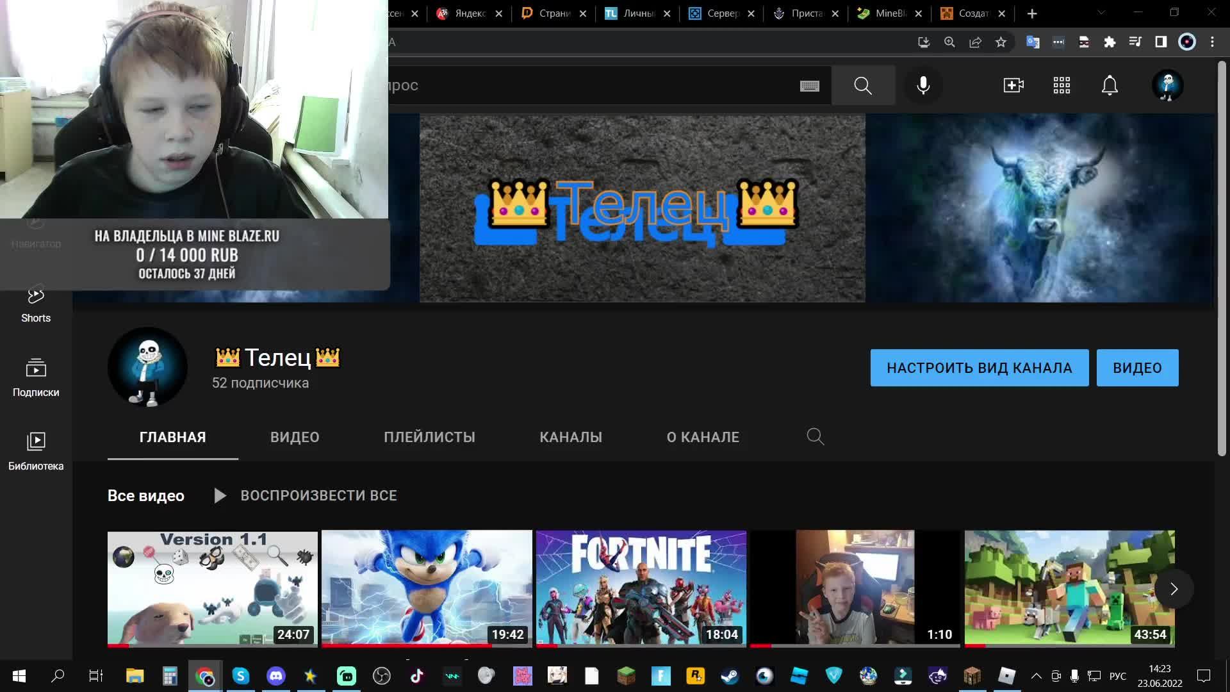Open the notifications bell

pyautogui.click(x=1110, y=85)
